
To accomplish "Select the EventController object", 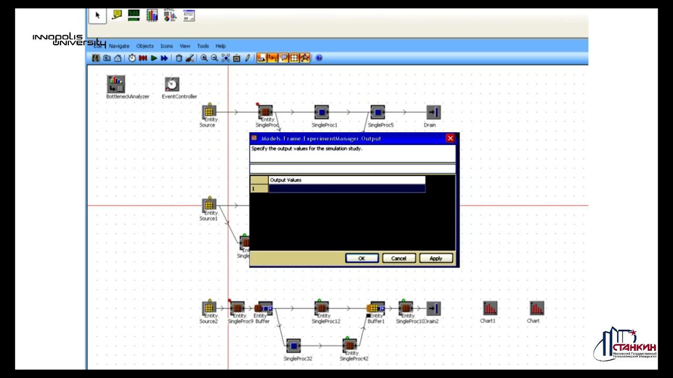I will 172,85.
